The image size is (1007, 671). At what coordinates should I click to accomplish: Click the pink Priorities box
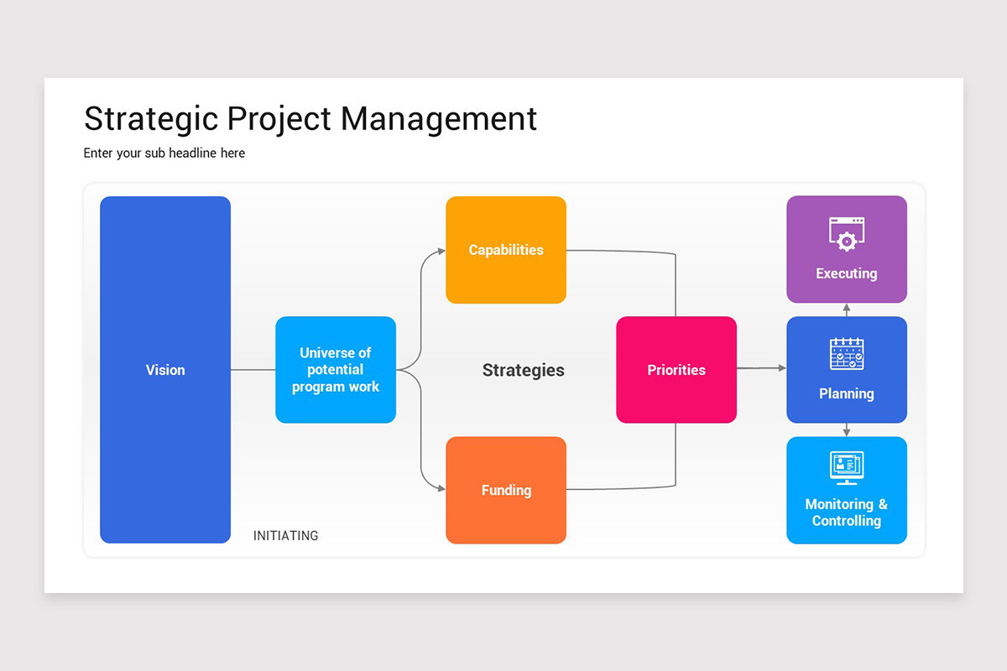676,369
